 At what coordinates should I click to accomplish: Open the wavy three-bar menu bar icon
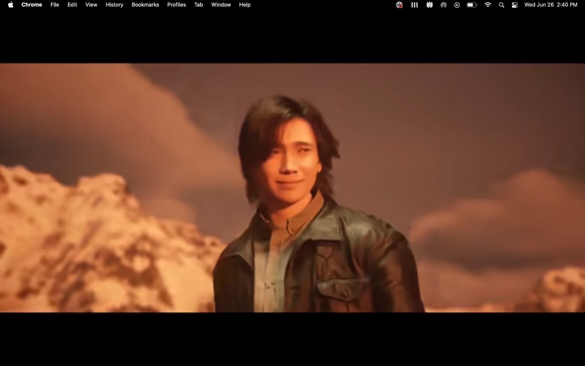point(414,5)
